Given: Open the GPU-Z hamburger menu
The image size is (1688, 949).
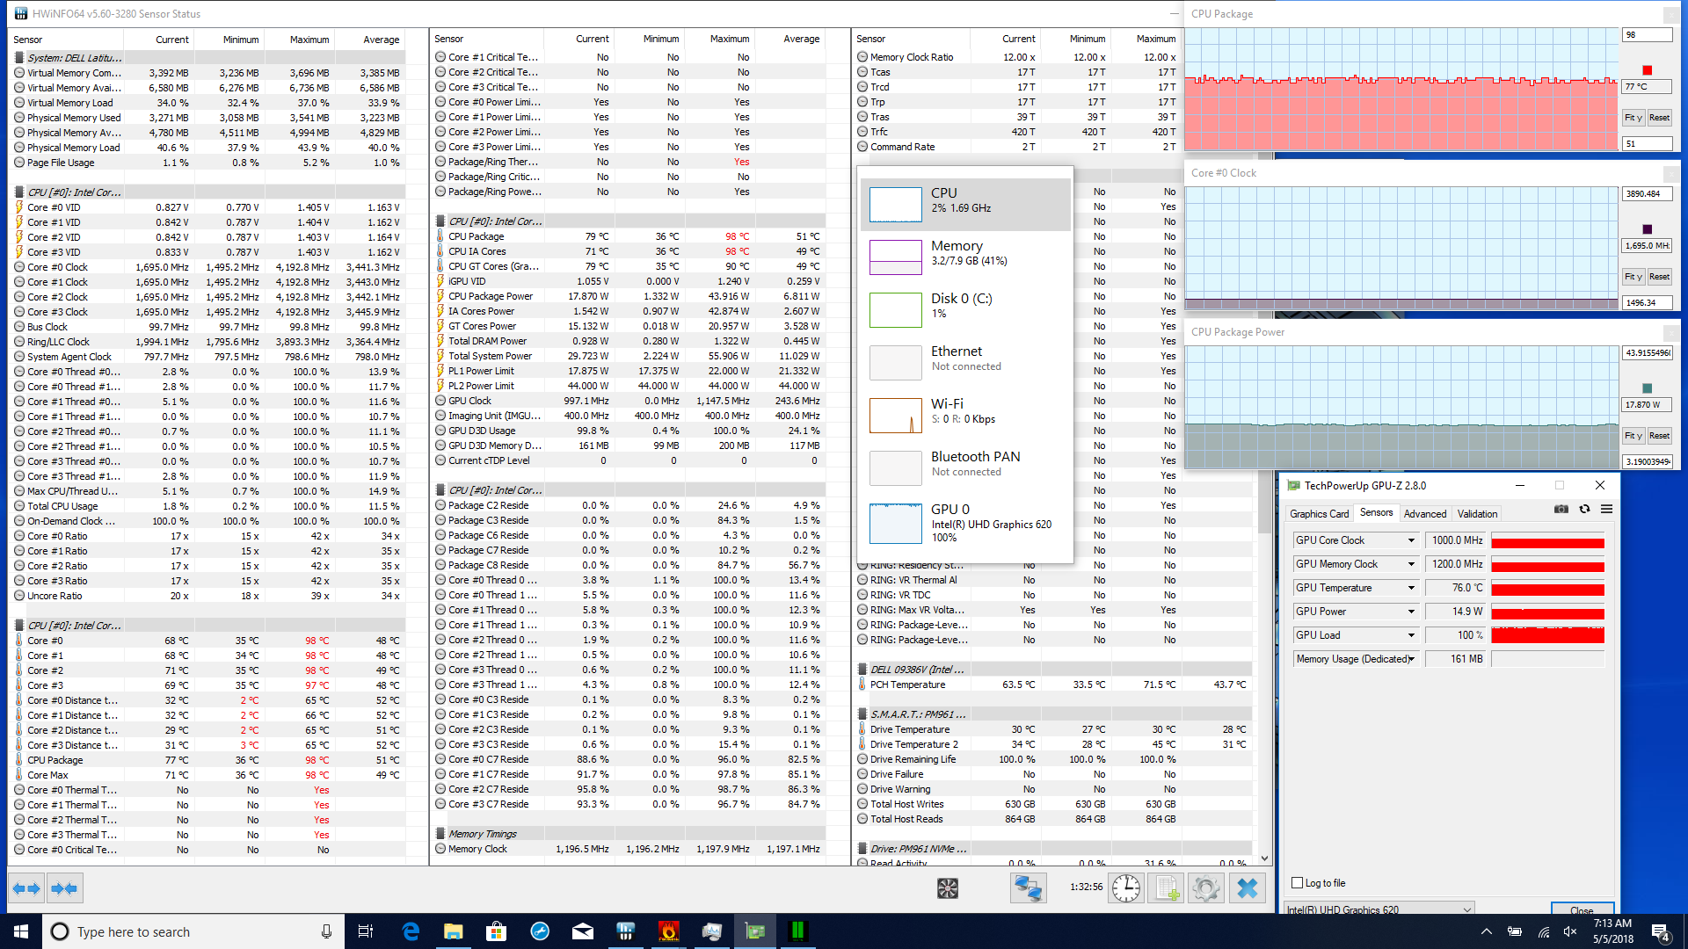Looking at the screenshot, I should point(1606,509).
